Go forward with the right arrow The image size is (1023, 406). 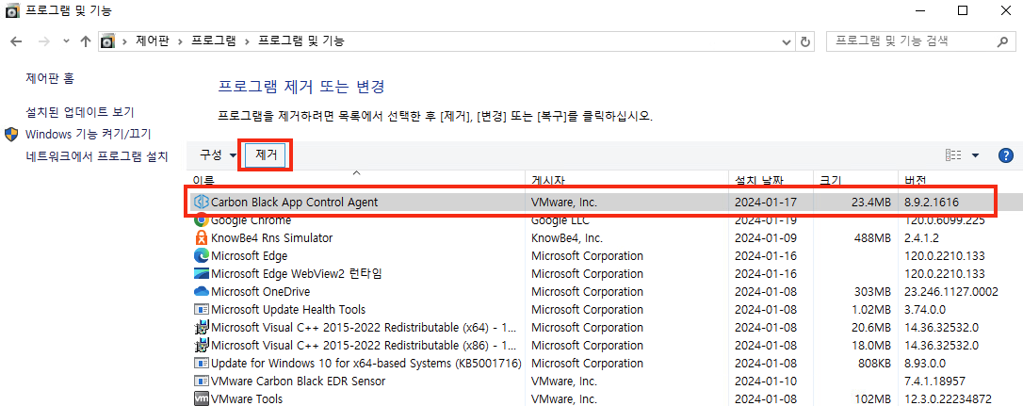(44, 41)
